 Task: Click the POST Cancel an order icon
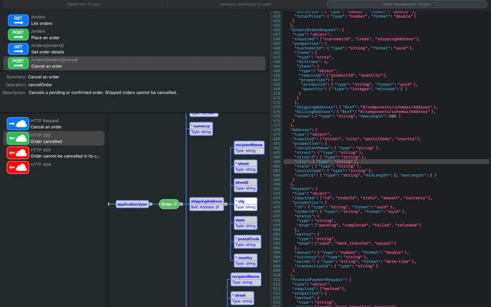[18, 63]
